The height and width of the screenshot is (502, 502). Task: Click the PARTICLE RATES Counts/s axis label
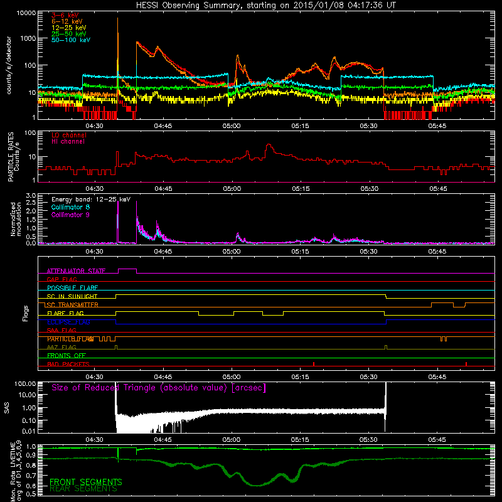coord(13,156)
